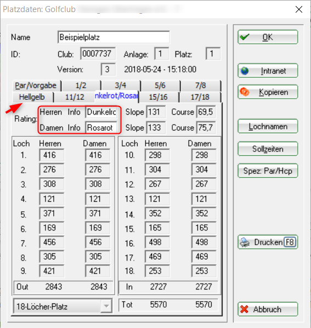Open Spez: Par/Hcp settings

click(268, 171)
